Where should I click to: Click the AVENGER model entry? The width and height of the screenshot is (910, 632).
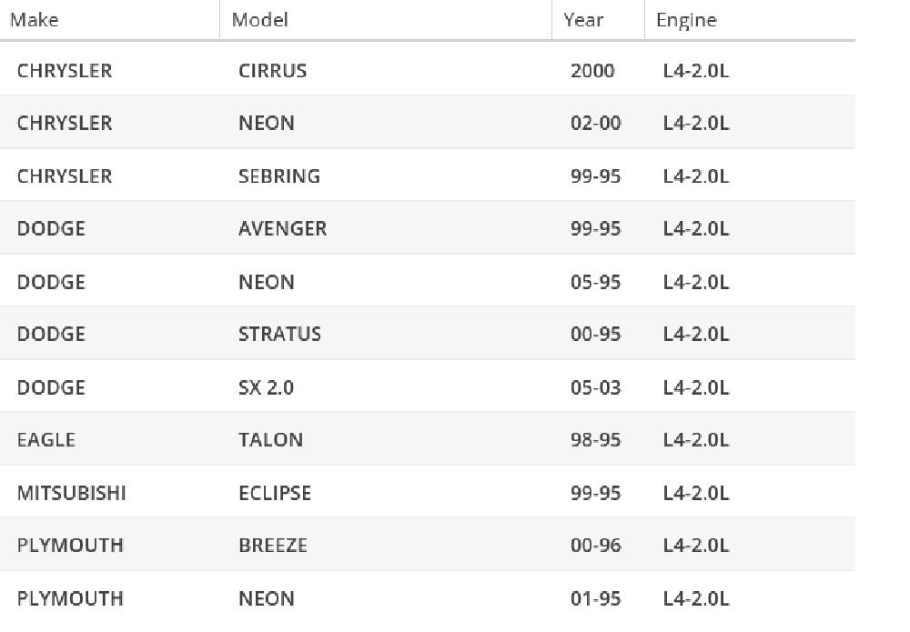(x=282, y=228)
